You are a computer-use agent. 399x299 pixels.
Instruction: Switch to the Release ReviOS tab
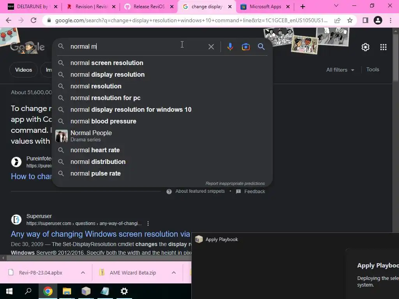(x=148, y=7)
